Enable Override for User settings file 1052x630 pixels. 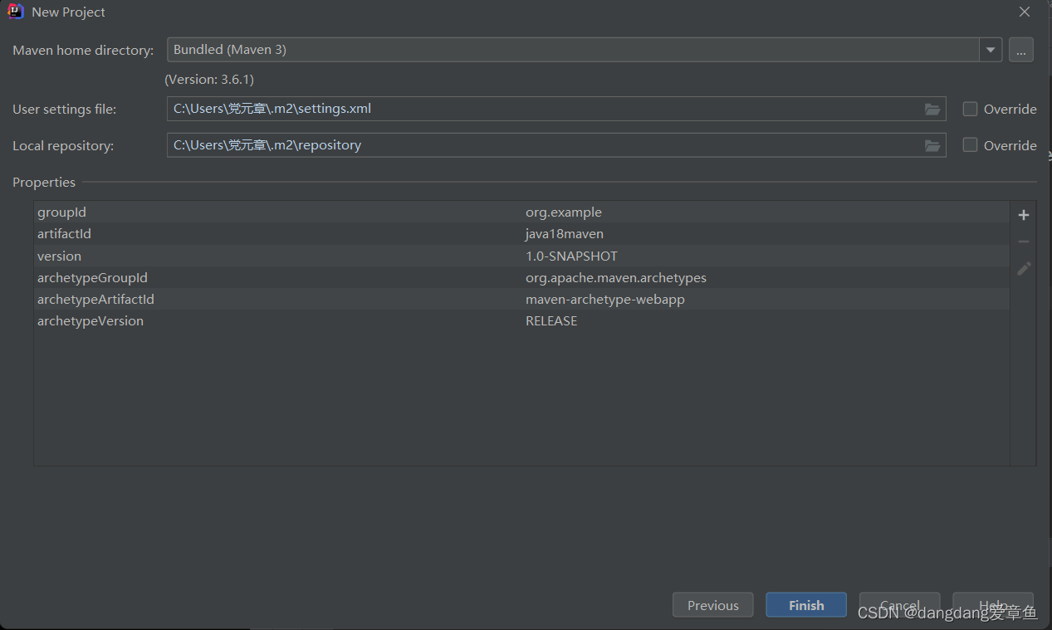pos(970,109)
